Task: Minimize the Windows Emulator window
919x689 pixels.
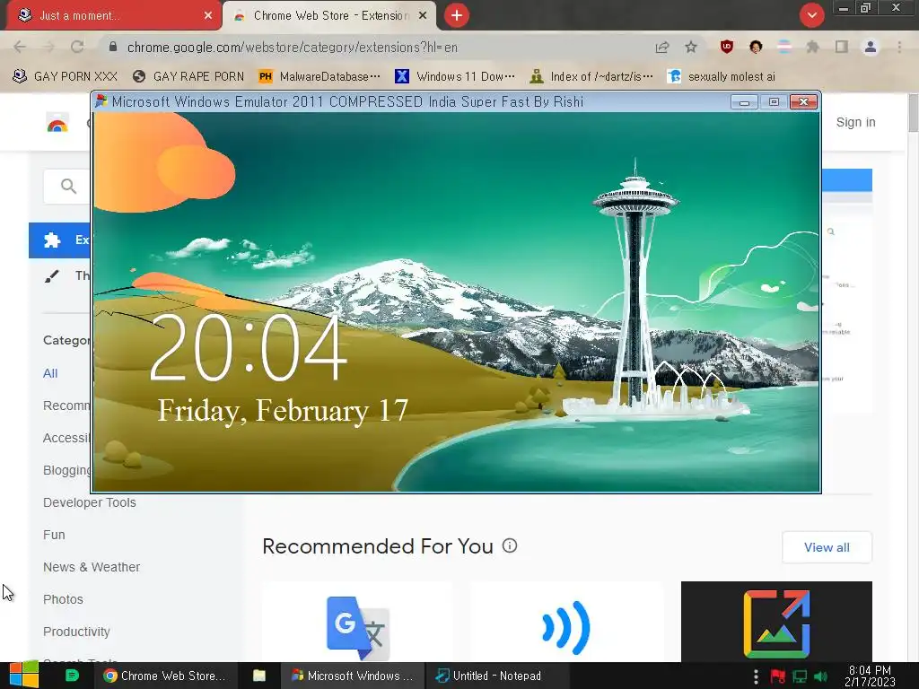Action: point(744,102)
